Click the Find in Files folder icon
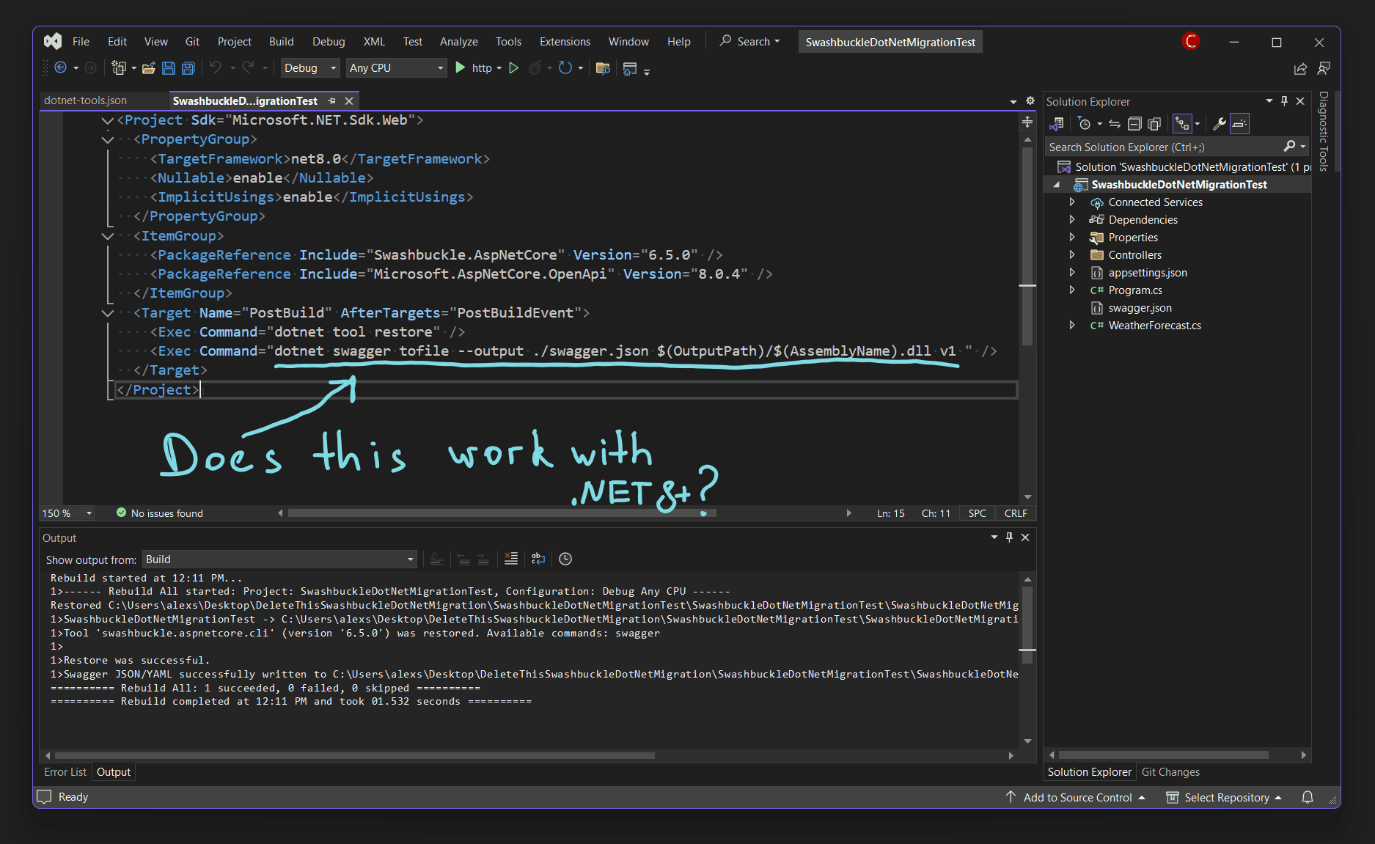The height and width of the screenshot is (844, 1375). [x=603, y=68]
